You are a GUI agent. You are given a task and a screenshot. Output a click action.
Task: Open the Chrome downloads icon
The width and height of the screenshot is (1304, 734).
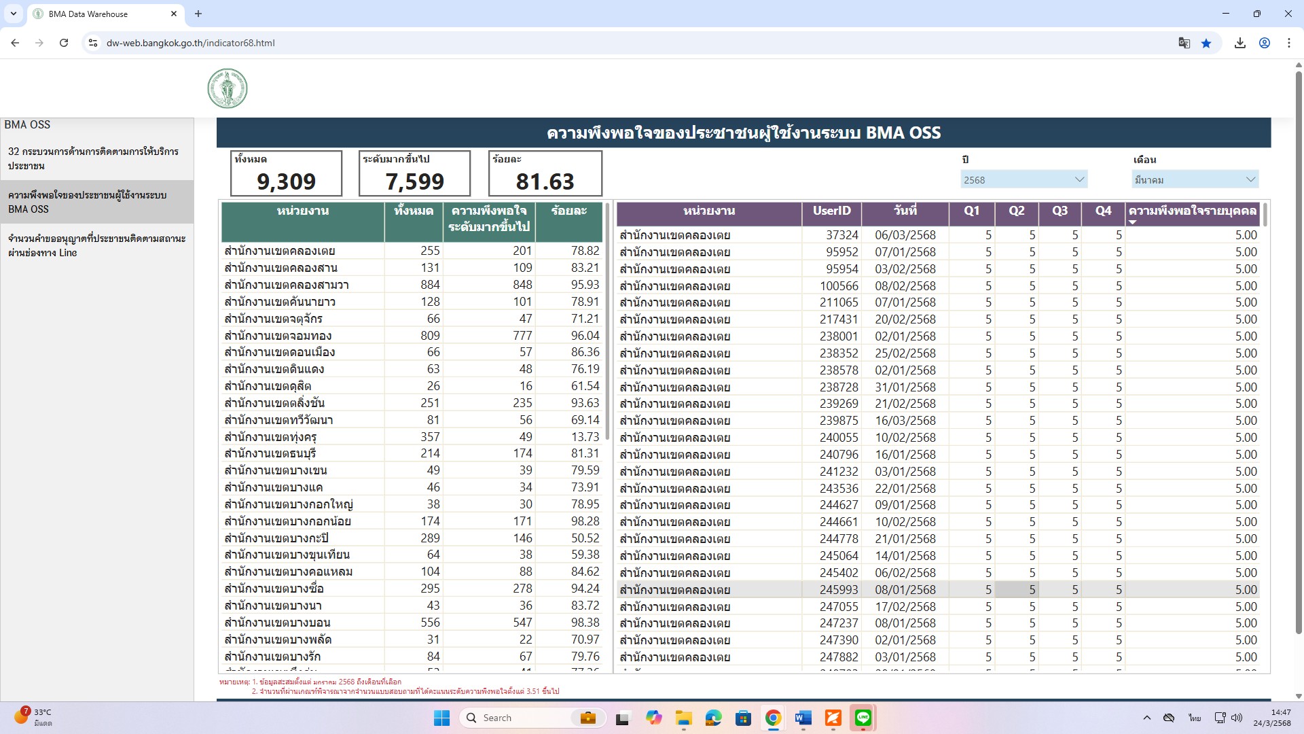(1240, 43)
